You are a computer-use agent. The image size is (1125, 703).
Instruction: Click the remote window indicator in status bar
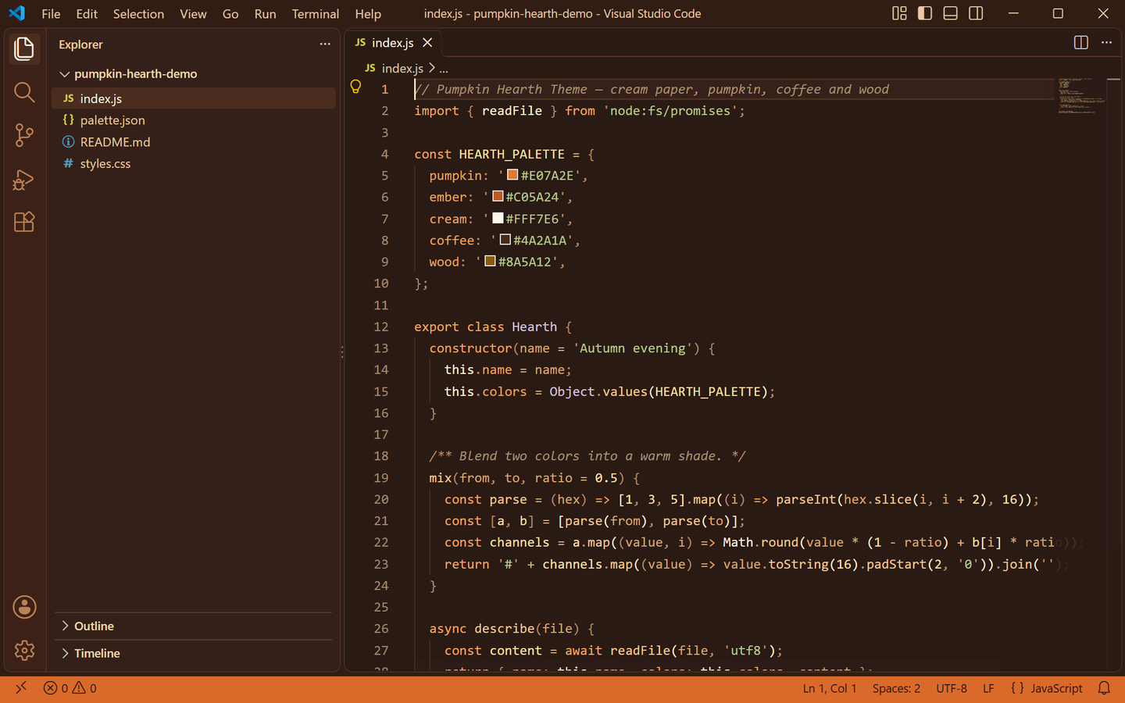[x=21, y=687]
